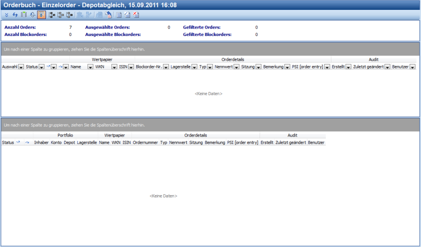Click the upper group-by-column drop panel
Viewport: 421px width, 247px height.
[210, 49]
